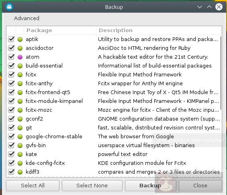Disable the git package checkbox
227x195 pixels.
[x=11, y=127]
